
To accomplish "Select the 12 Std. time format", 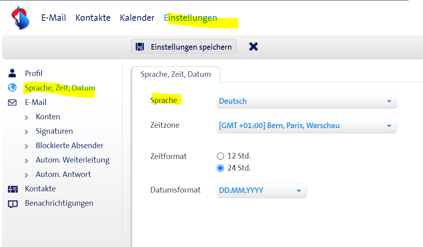I will [220, 156].
